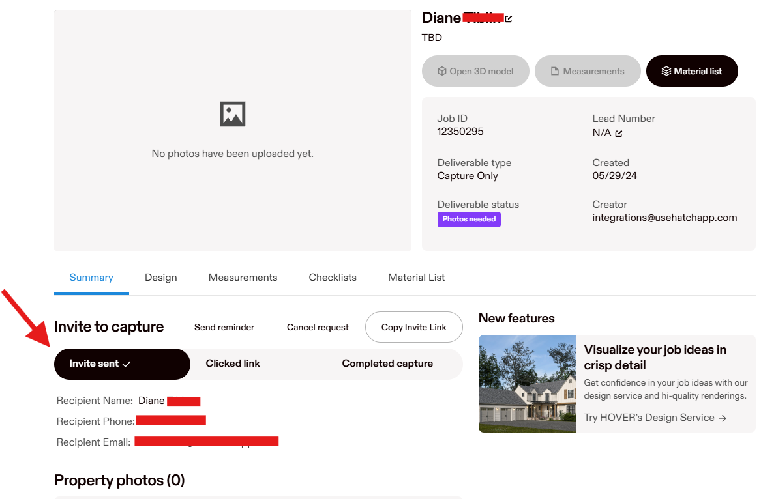Click Send reminder
The width and height of the screenshot is (776, 499).
224,327
